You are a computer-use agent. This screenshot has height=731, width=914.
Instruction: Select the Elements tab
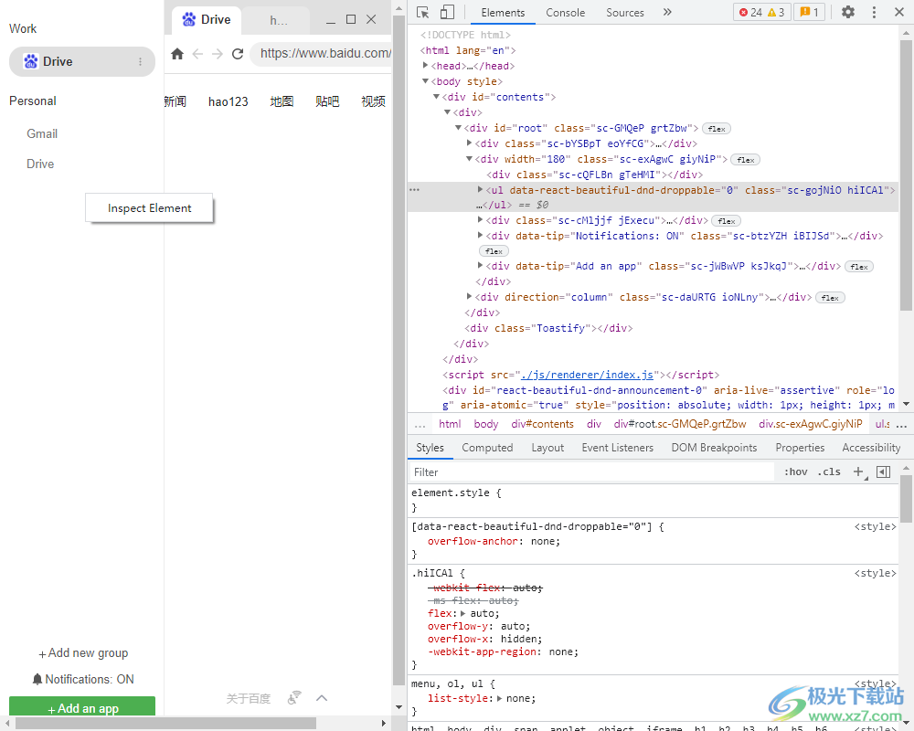503,12
